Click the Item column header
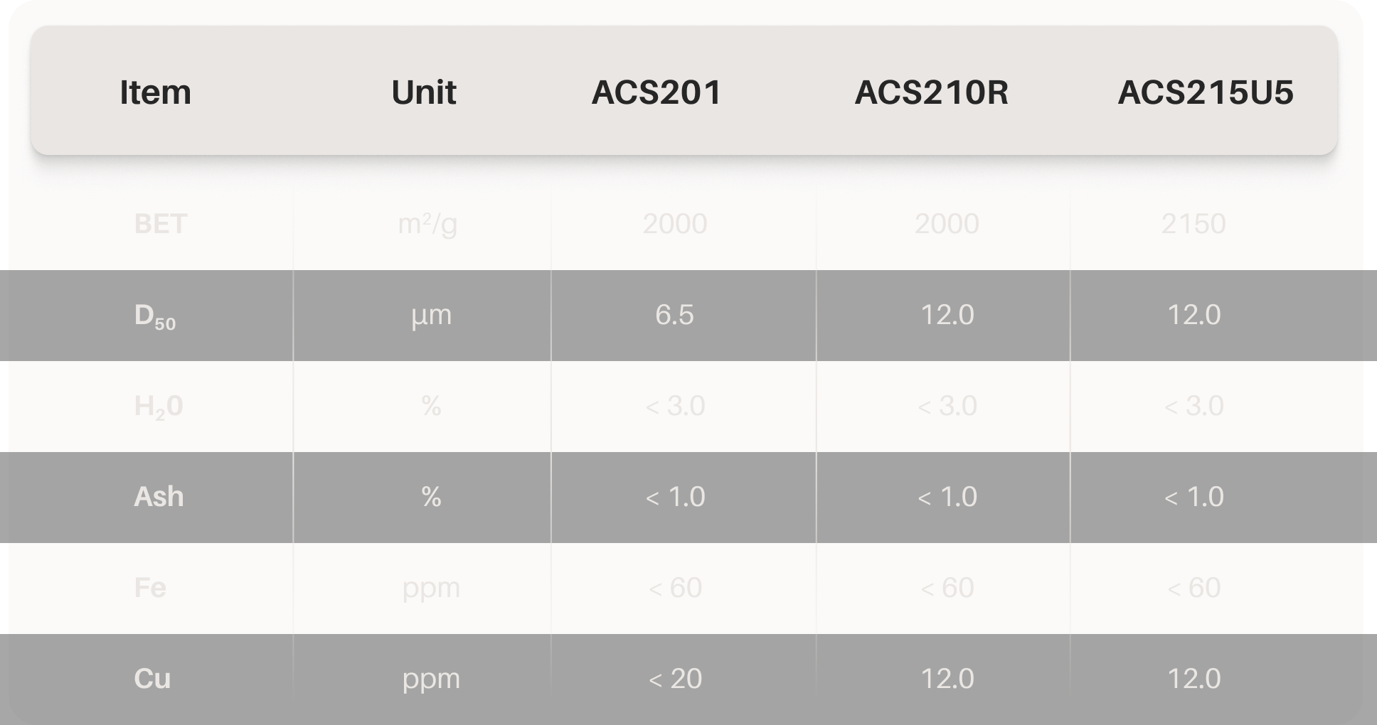 (155, 92)
